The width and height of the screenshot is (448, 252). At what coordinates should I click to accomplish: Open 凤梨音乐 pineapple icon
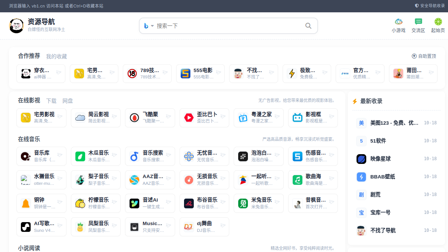pos(80,227)
